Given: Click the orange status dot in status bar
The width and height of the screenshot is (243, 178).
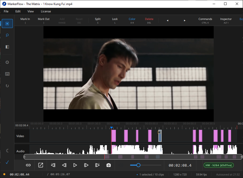Looking at the screenshot, I should tap(4, 174).
